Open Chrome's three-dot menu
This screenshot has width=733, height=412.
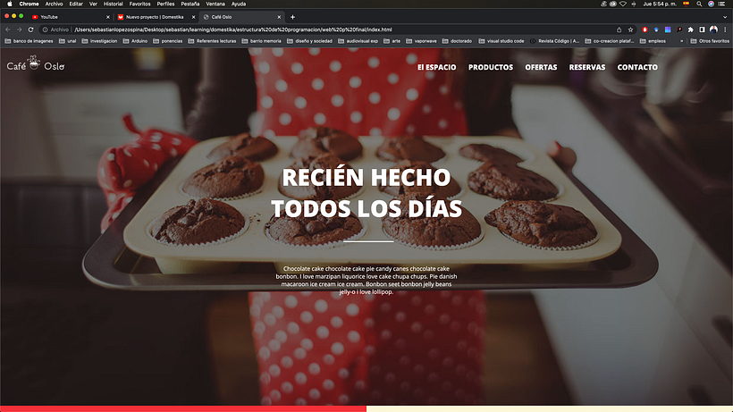(x=725, y=29)
